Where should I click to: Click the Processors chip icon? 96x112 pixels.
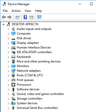pyautogui.click(x=13, y=85)
